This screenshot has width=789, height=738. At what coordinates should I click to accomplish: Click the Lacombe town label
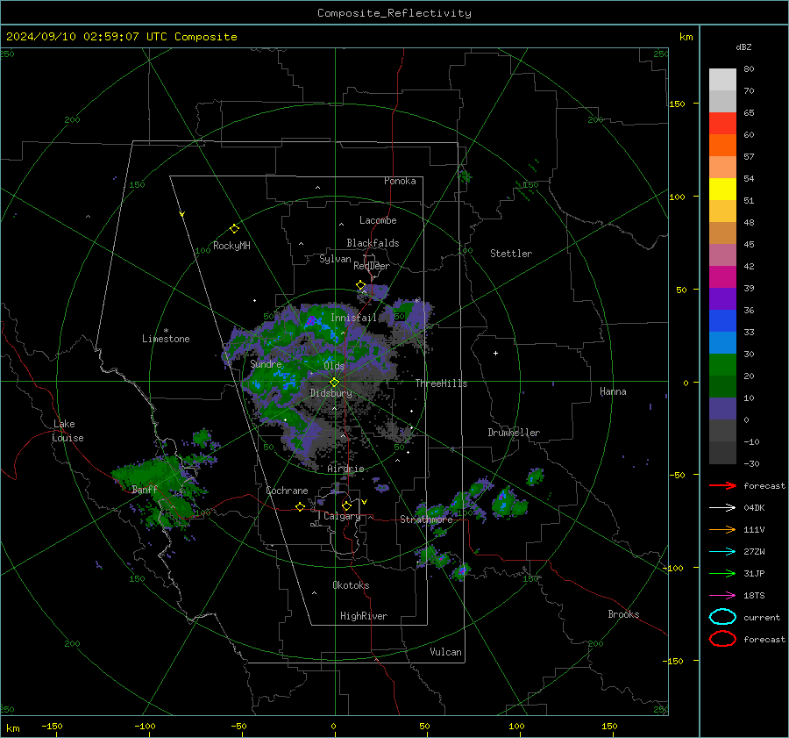[378, 220]
